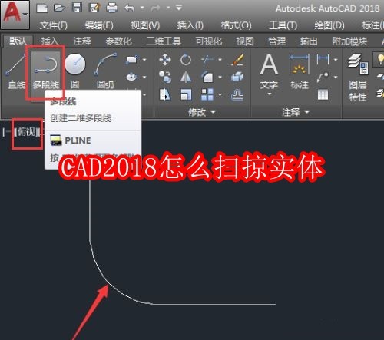Viewport: 384px width, 340px height.
Task: Expand the 修改 panel title
Action: pos(202,112)
